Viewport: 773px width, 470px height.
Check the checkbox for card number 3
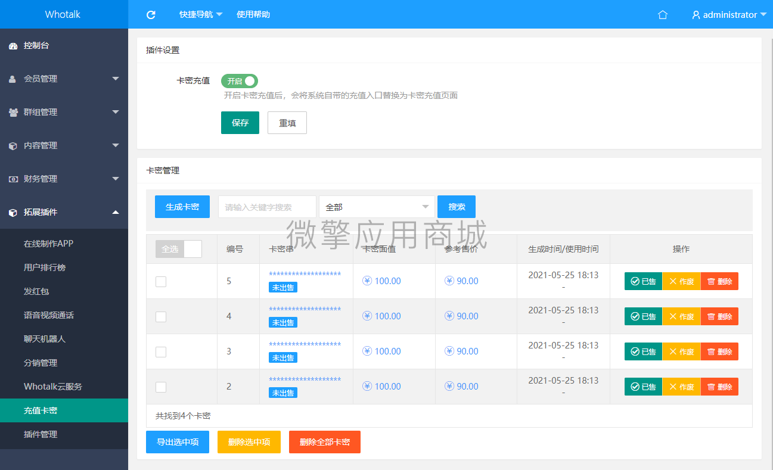coord(161,352)
